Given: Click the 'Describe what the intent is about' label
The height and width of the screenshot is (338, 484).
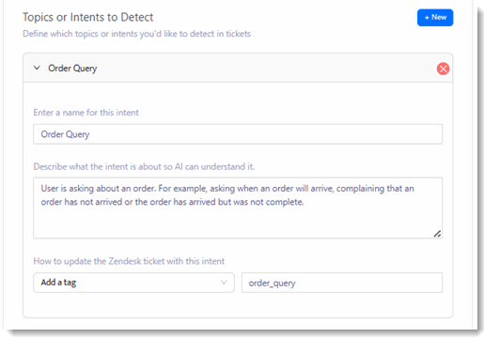Looking at the screenshot, I should tap(144, 166).
